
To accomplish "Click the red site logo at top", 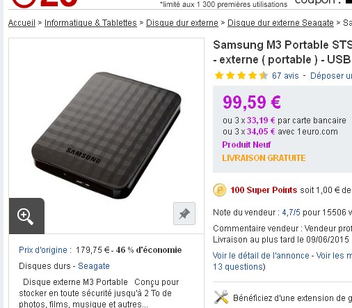I will (x=44, y=3).
